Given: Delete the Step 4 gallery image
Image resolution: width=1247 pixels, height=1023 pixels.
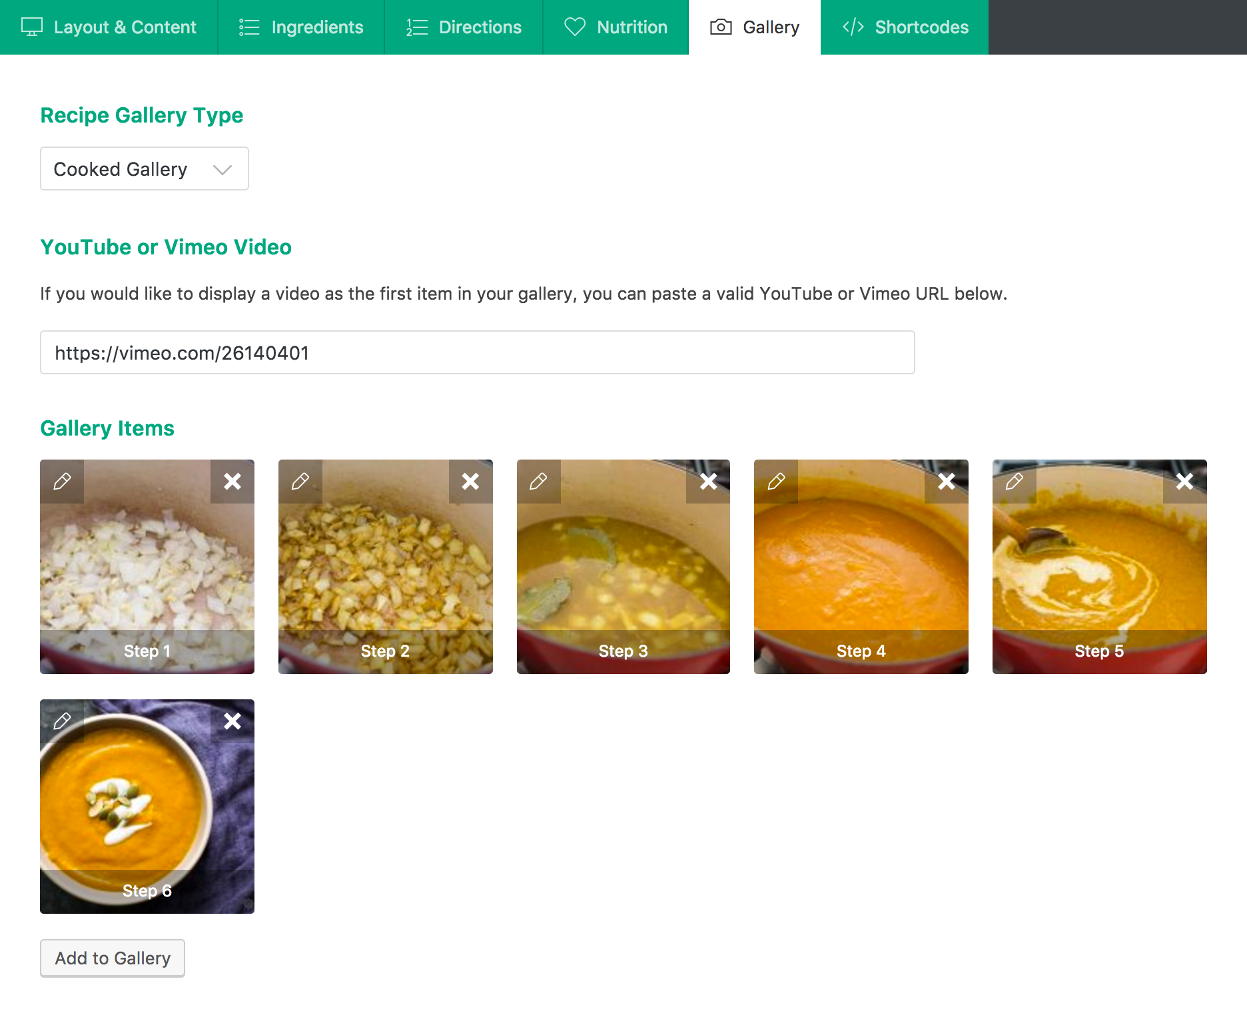Looking at the screenshot, I should [x=947, y=482].
